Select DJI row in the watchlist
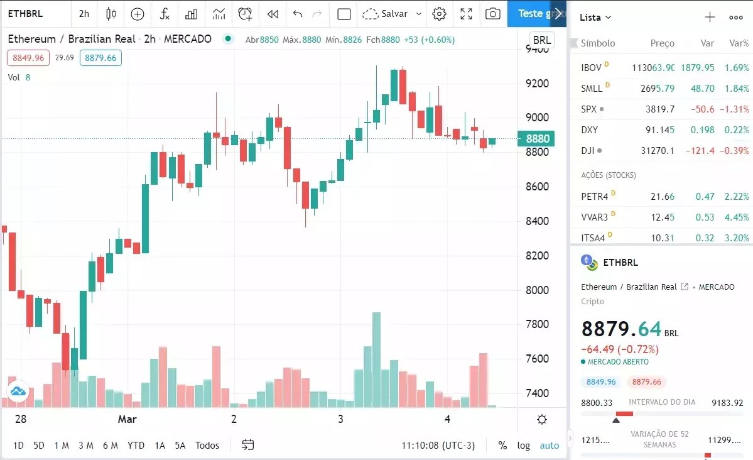 click(661, 150)
